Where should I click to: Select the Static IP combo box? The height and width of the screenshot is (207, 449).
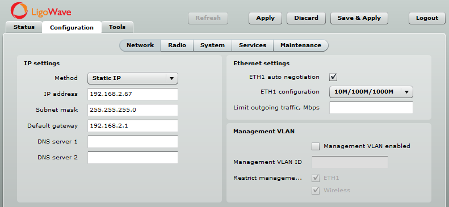pyautogui.click(x=133, y=78)
